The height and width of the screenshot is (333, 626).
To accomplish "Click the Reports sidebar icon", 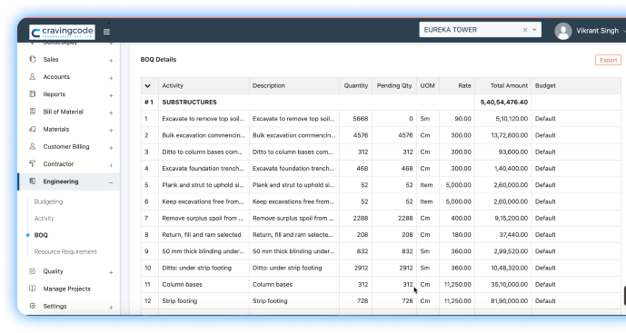I will pyautogui.click(x=33, y=94).
